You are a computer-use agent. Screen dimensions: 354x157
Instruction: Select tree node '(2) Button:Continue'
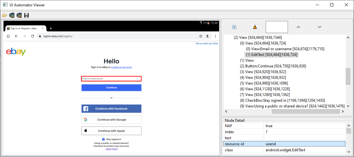pyautogui.click(x=273, y=66)
